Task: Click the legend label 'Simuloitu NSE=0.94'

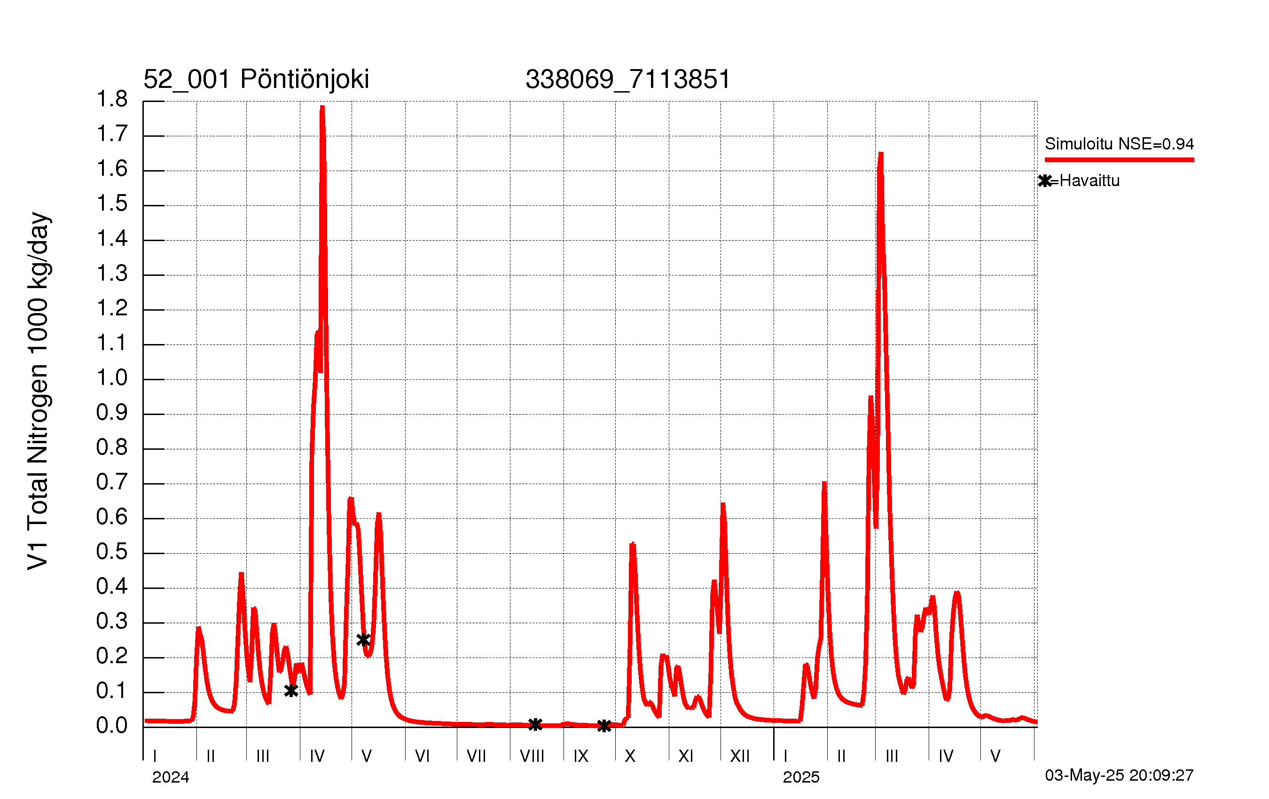Action: click(x=1120, y=144)
